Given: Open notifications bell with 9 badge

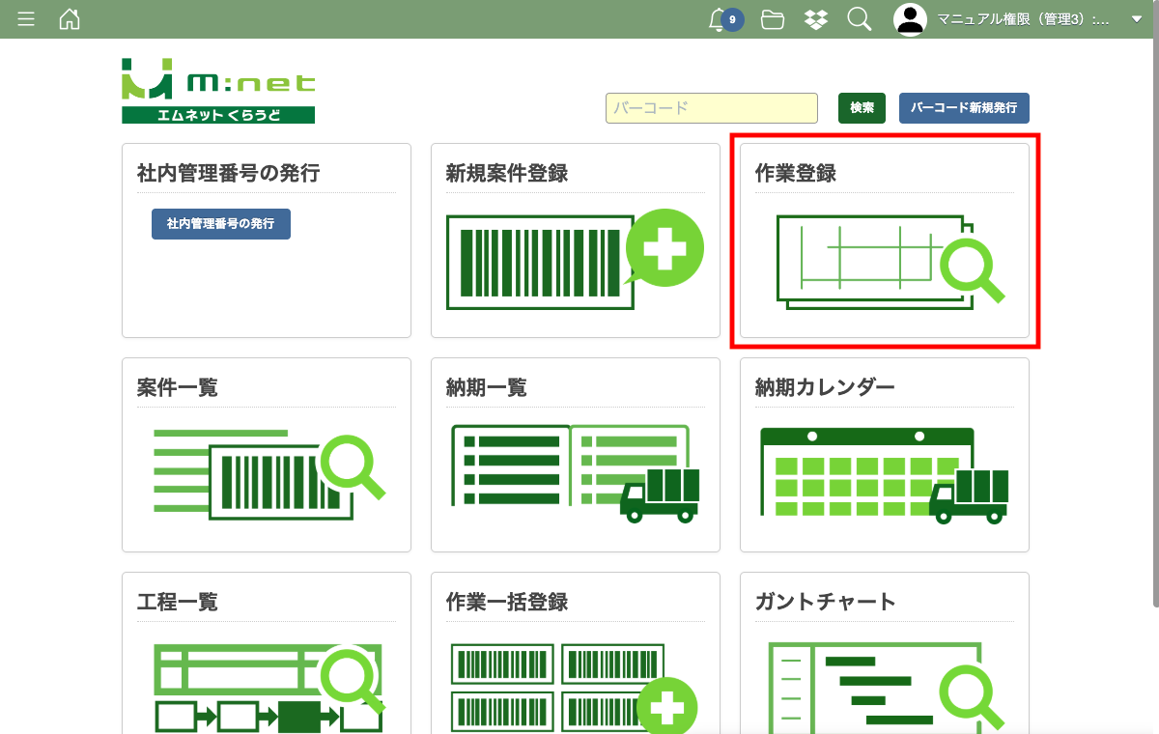Looking at the screenshot, I should coord(718,19).
